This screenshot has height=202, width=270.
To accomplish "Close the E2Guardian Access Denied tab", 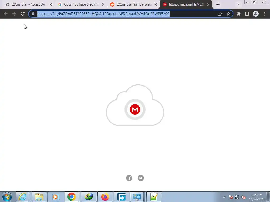I will coord(50,5).
